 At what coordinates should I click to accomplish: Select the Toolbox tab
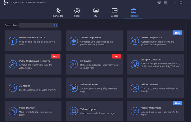point(133,12)
